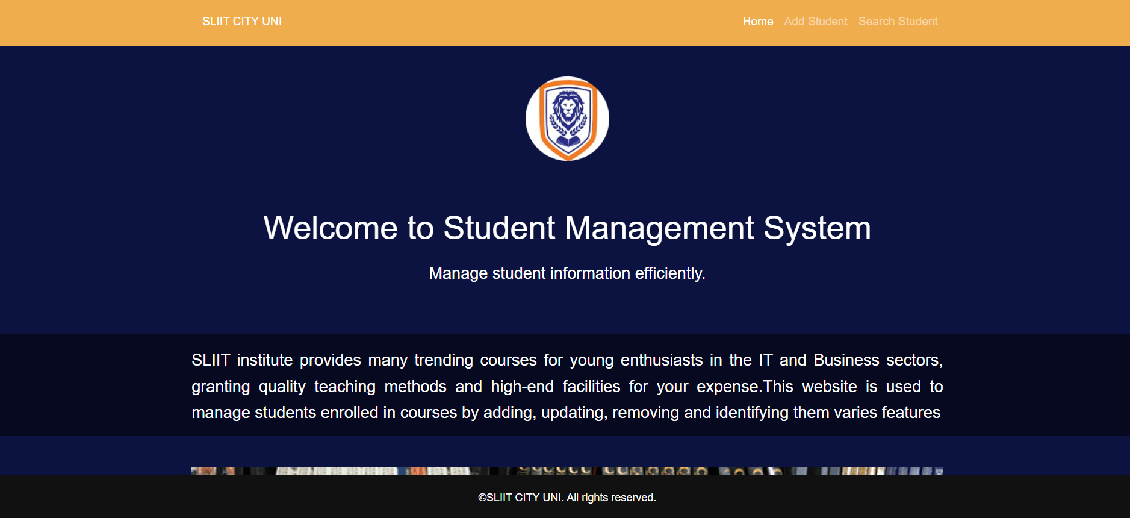Image resolution: width=1130 pixels, height=518 pixels.
Task: Open the Home nav item
Action: pos(757,22)
